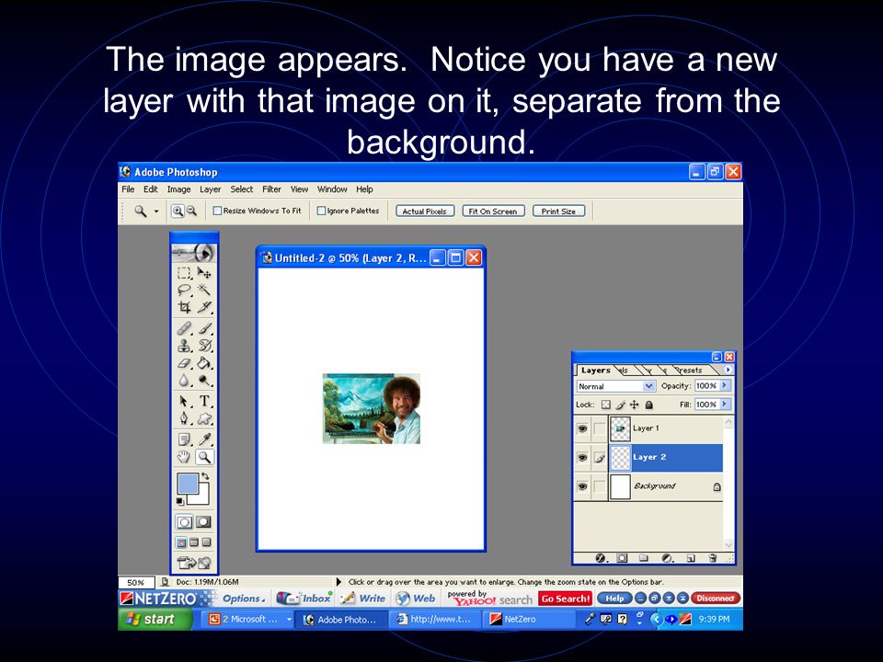This screenshot has height=662, width=883.
Task: Click the new layer set folder icon
Action: (x=644, y=558)
